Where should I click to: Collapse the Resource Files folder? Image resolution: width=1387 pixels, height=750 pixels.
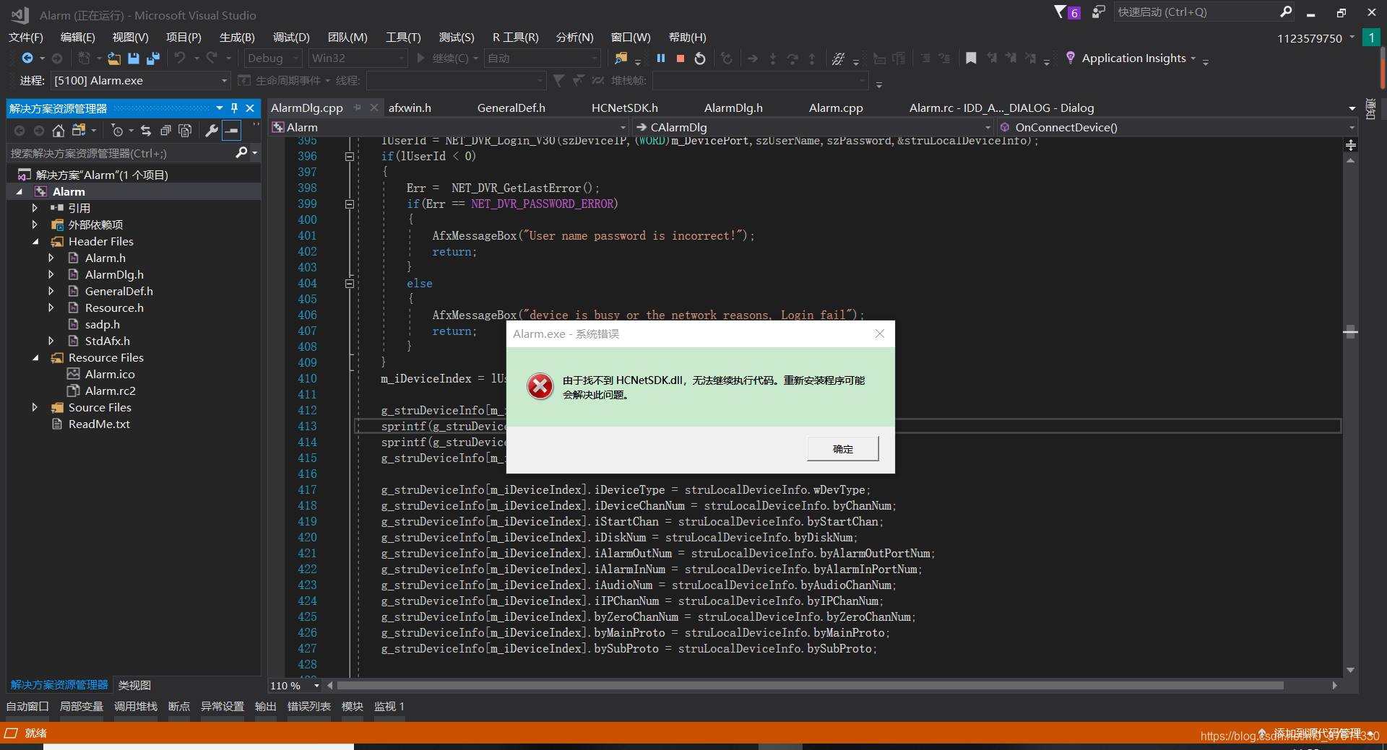coord(35,357)
